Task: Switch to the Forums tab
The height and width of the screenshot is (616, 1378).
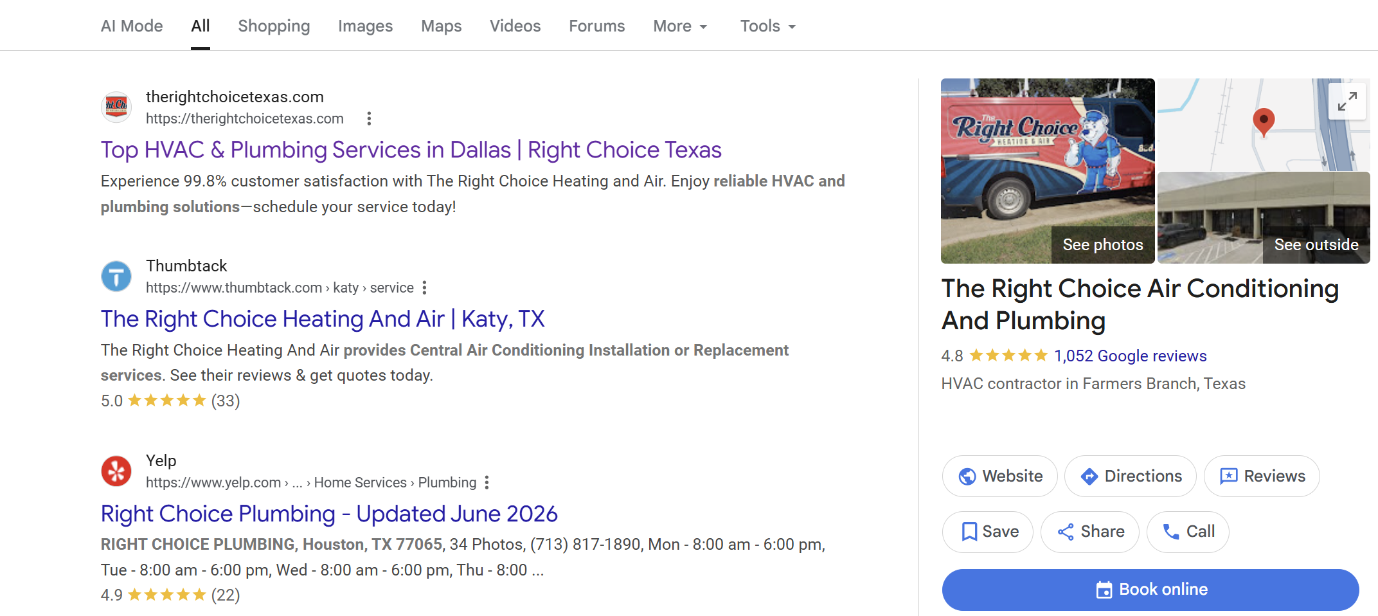Action: 596,26
